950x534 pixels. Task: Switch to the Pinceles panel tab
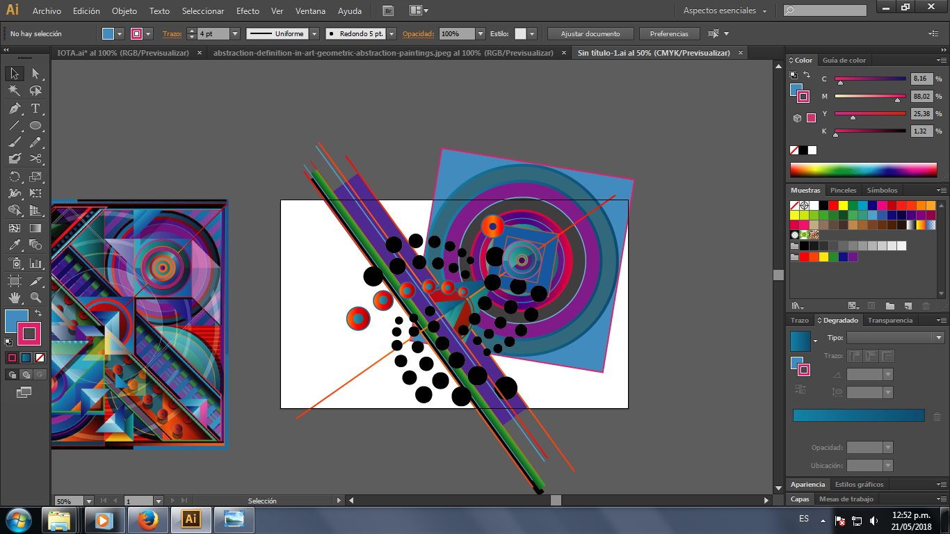coord(844,190)
